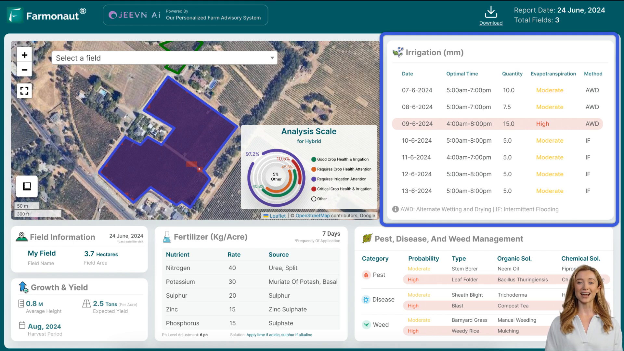Viewport: 624px width, 351px height.
Task: Click the highlighted 09-6-2024 High irrigation row
Action: pyautogui.click(x=498, y=124)
